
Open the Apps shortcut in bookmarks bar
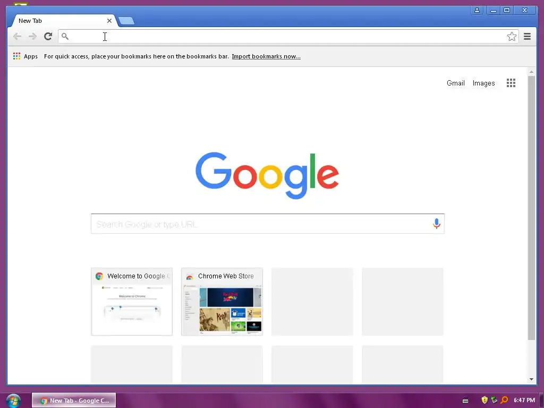25,56
